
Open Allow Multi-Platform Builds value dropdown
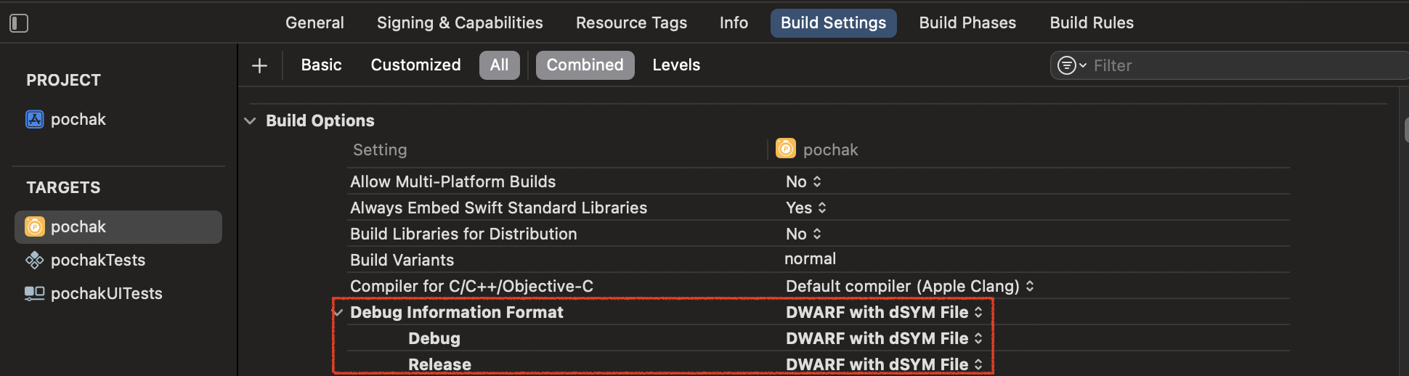pyautogui.click(x=804, y=181)
